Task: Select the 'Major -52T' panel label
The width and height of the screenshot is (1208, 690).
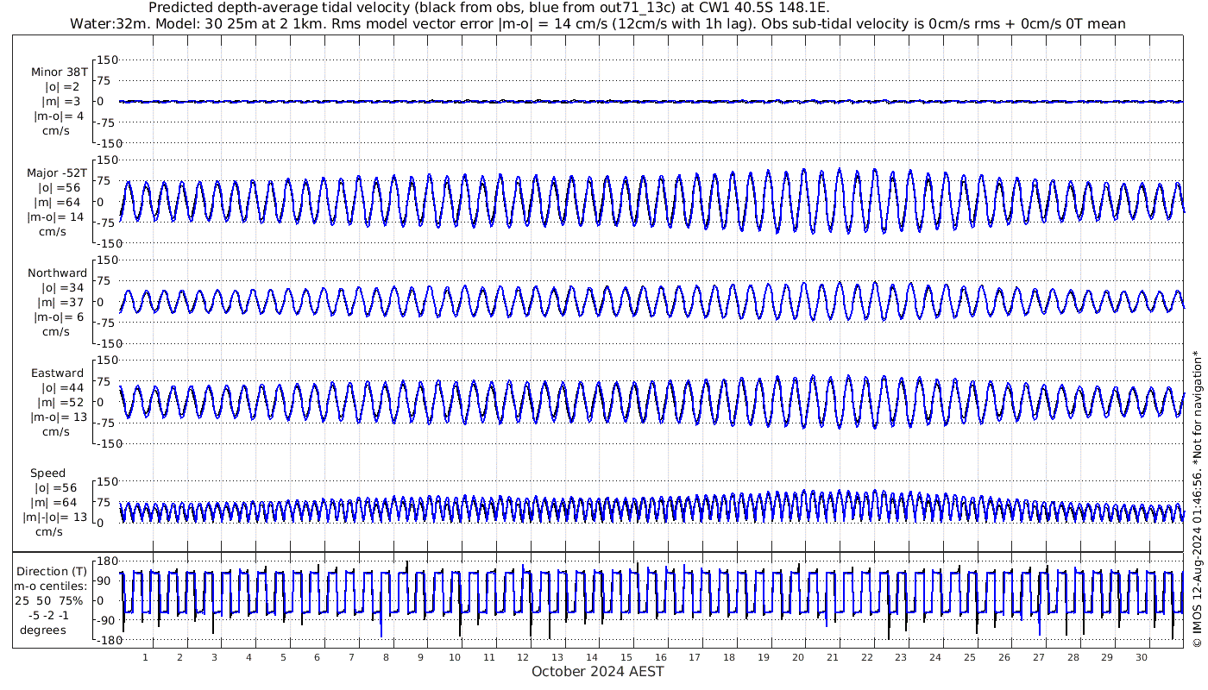Action: pos(57,173)
